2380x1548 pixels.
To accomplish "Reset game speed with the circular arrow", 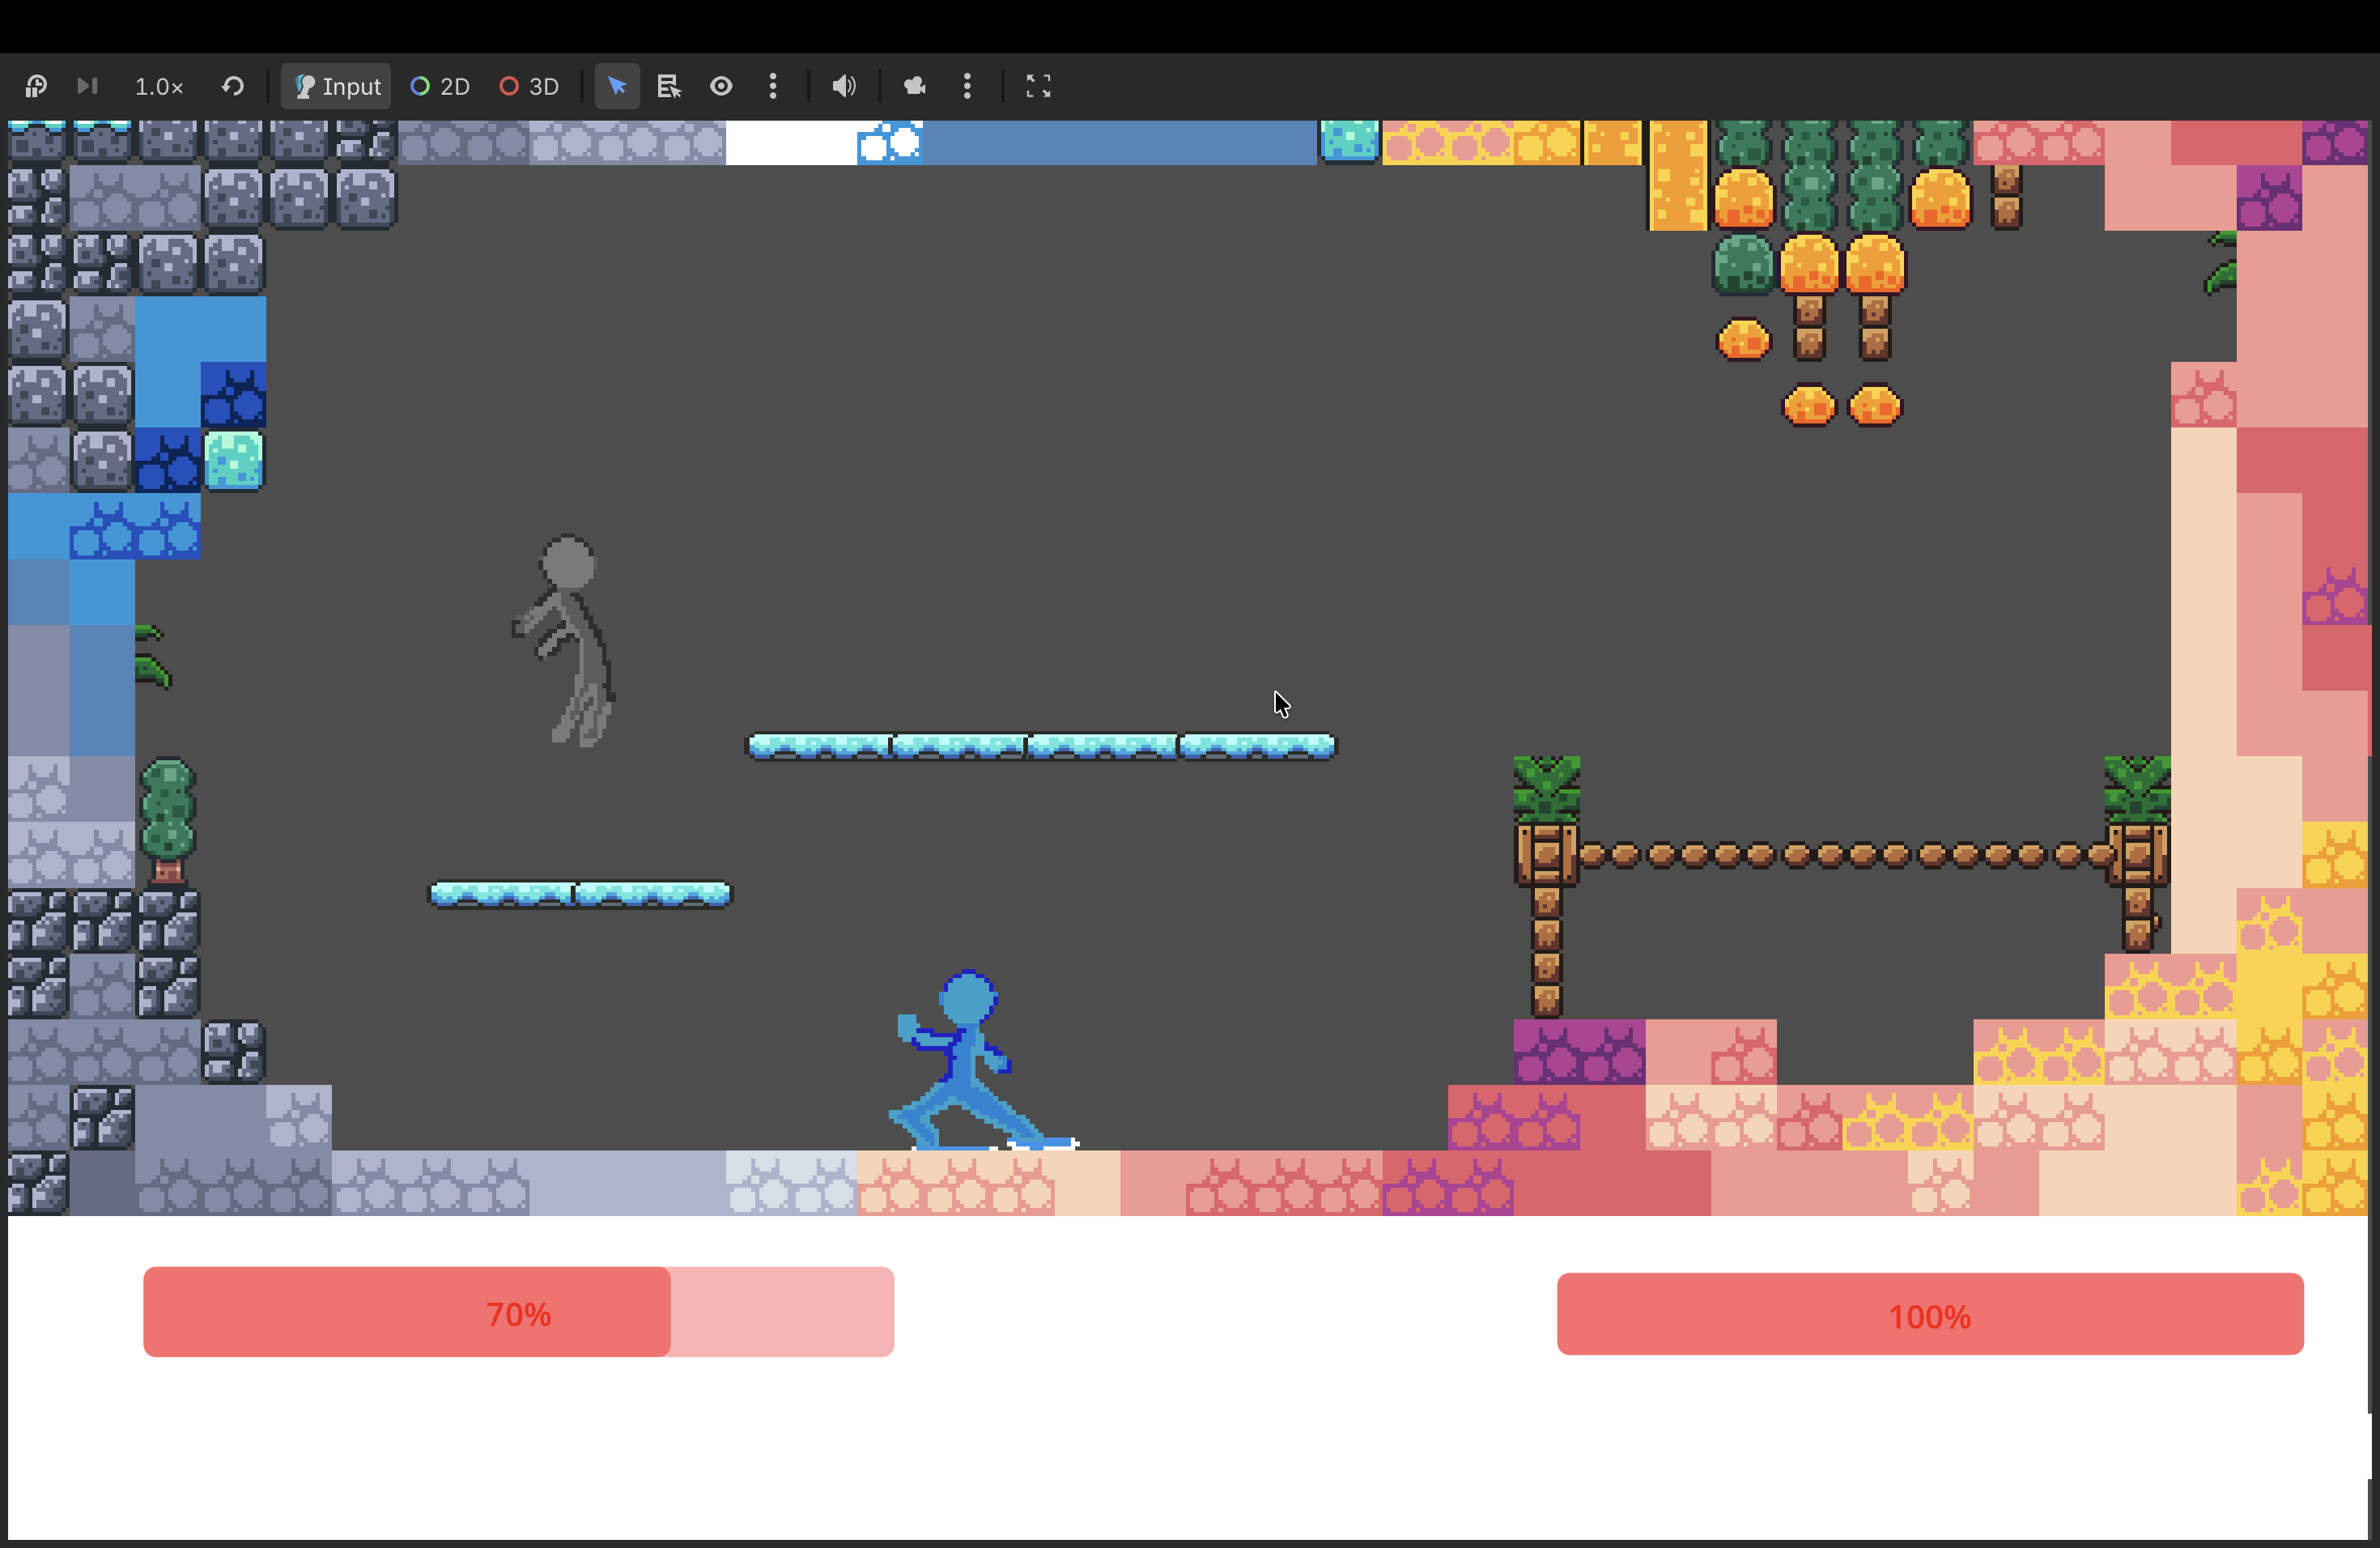I will pyautogui.click(x=233, y=86).
